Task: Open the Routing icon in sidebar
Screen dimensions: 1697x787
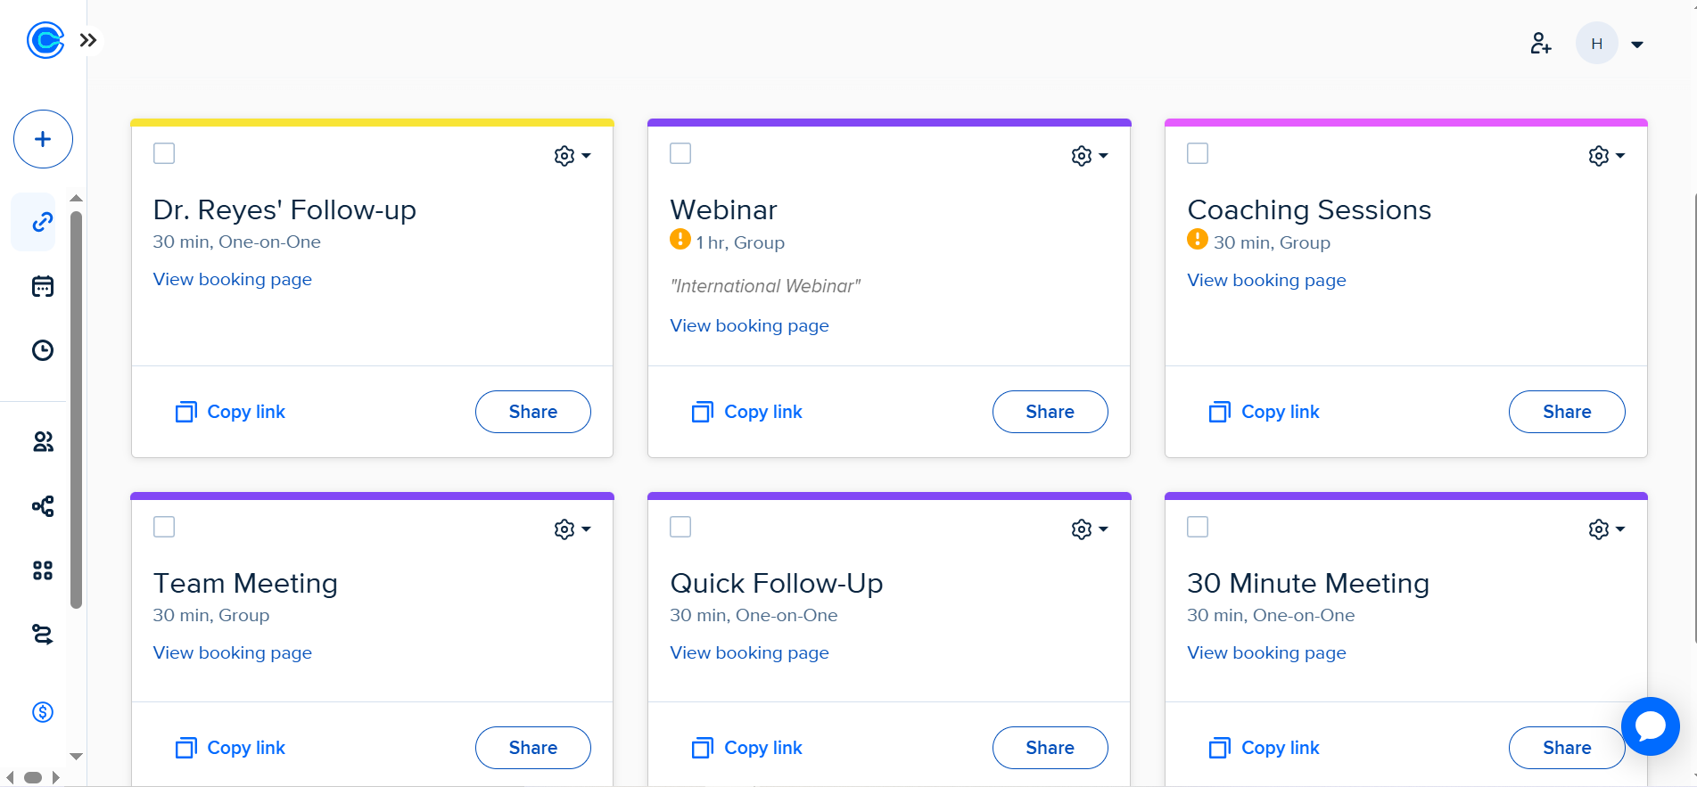Action: (x=43, y=635)
